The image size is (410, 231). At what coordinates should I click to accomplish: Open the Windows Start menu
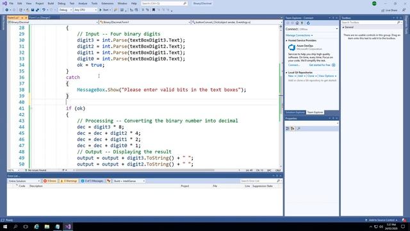[5, 227]
